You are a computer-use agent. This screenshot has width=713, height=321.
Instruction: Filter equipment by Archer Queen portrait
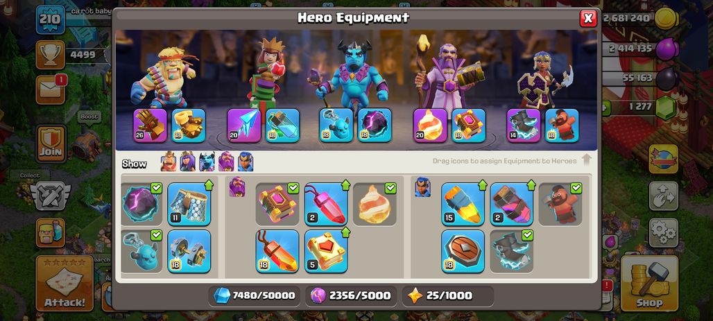click(x=187, y=162)
